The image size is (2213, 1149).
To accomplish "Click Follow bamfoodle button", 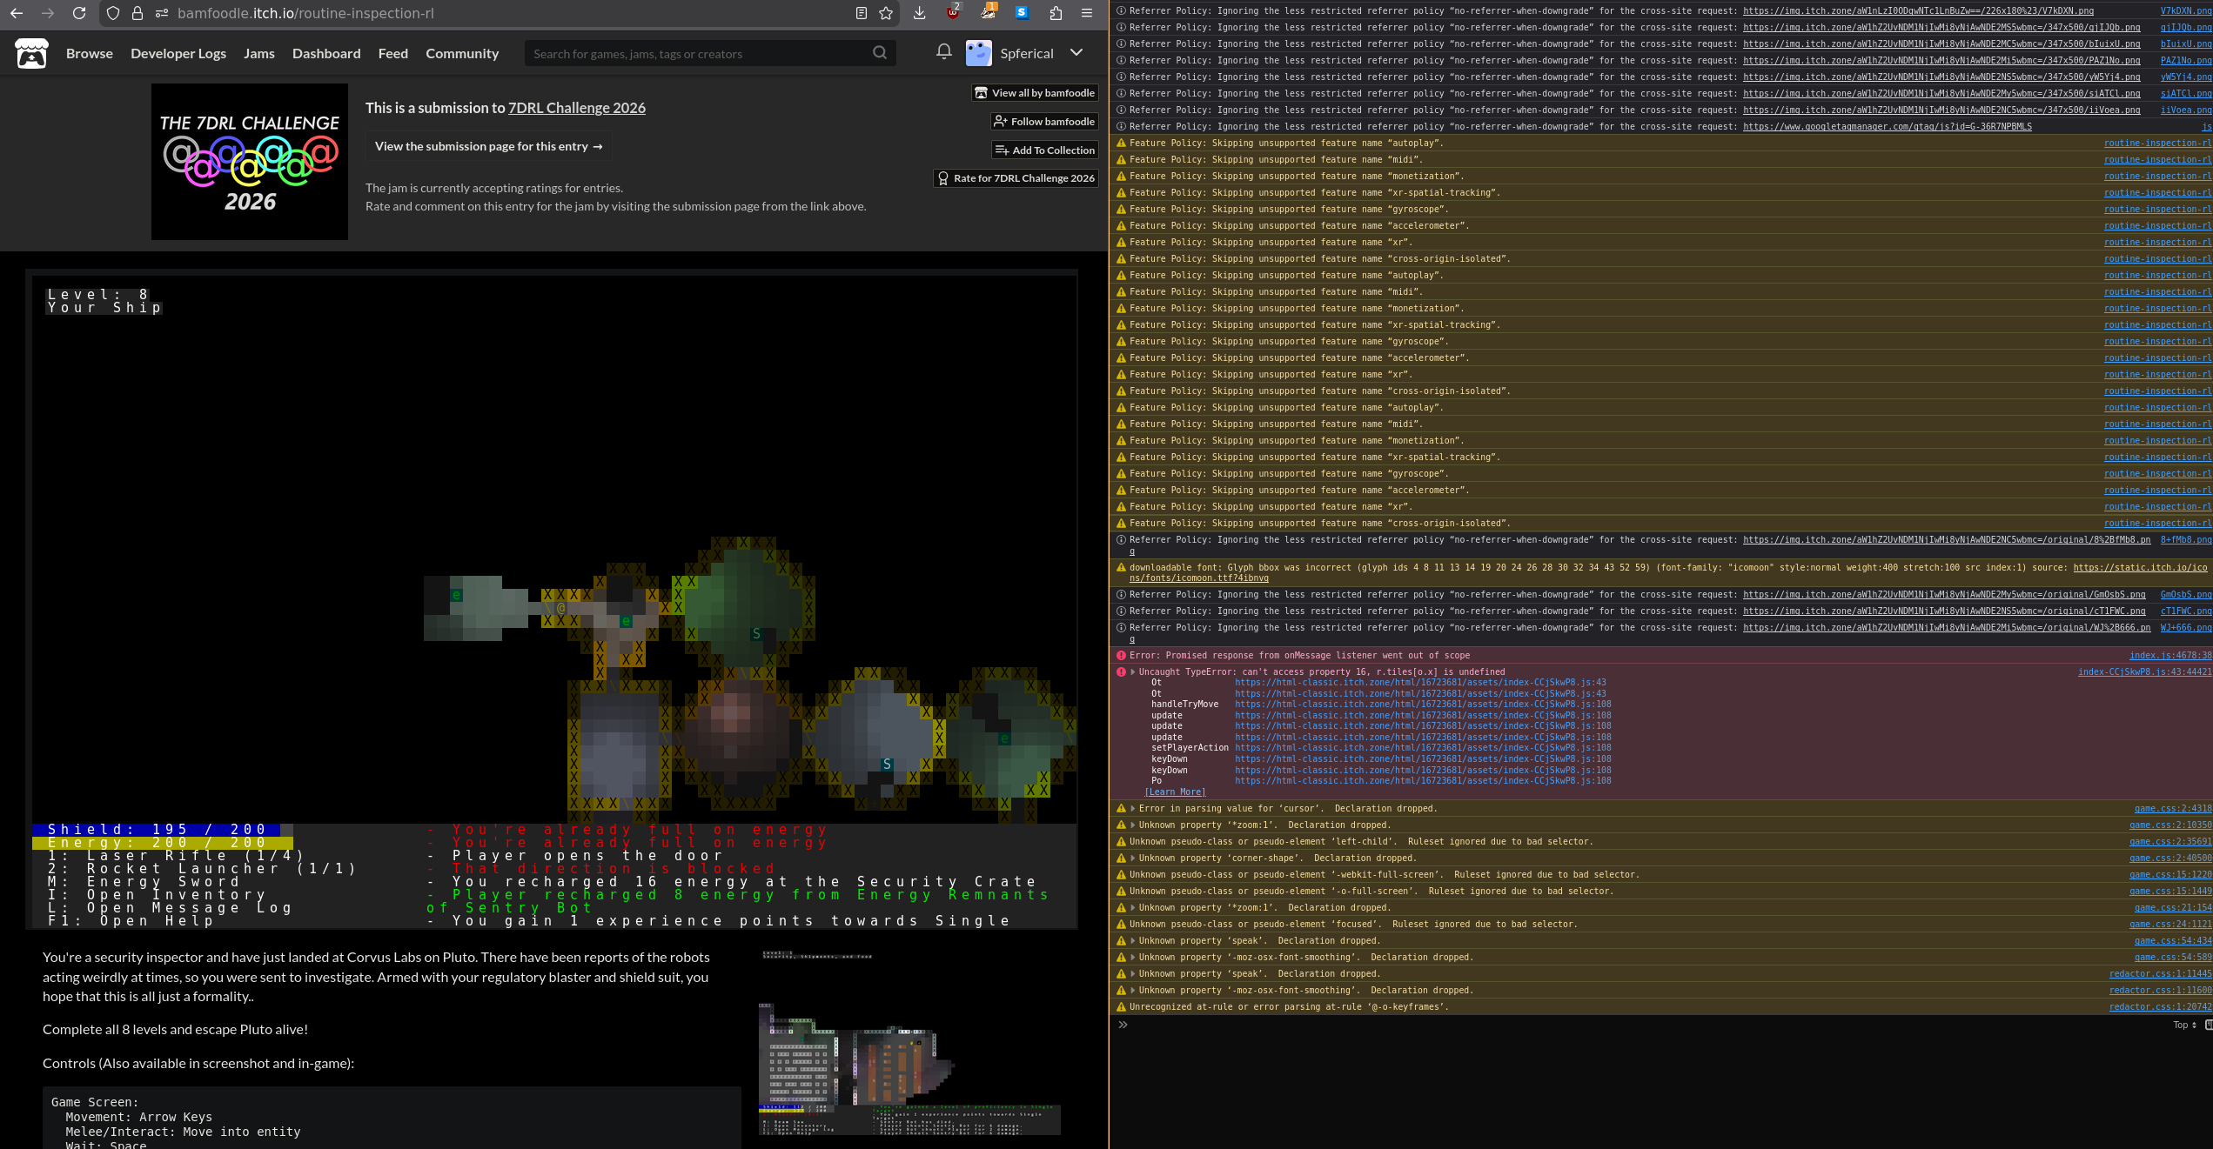I will point(1043,122).
